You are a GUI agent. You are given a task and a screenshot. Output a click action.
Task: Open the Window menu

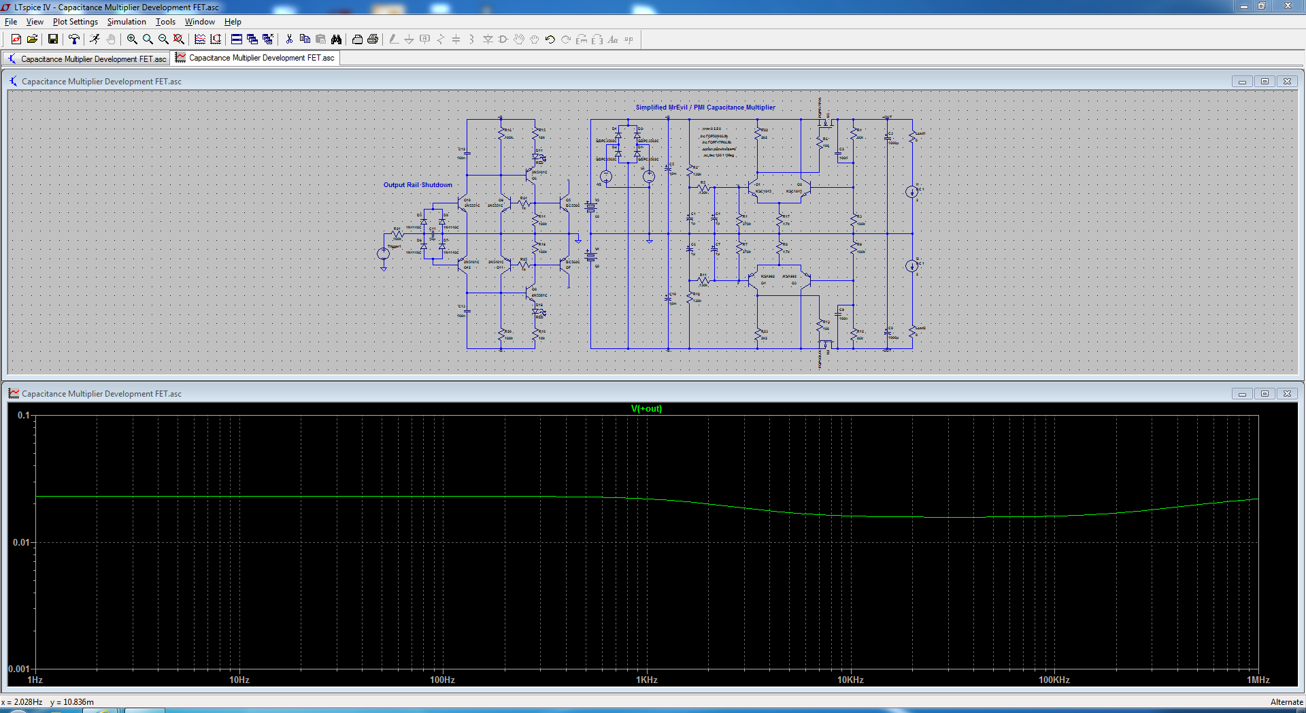pos(200,22)
